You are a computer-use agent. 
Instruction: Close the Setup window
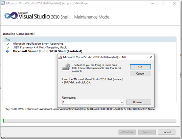(x=174, y=4)
